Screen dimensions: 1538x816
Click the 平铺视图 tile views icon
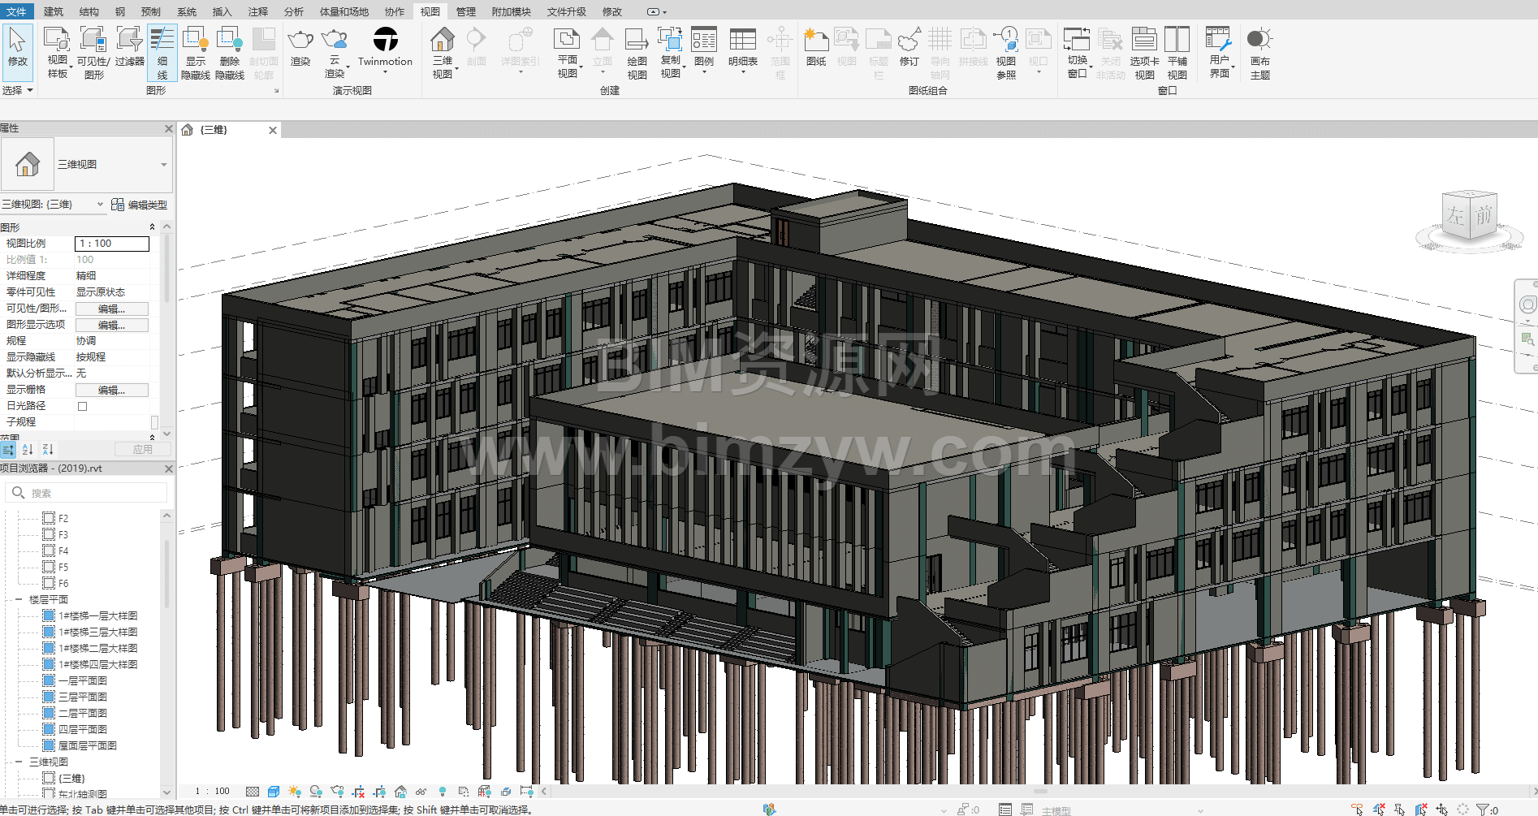(x=1177, y=41)
